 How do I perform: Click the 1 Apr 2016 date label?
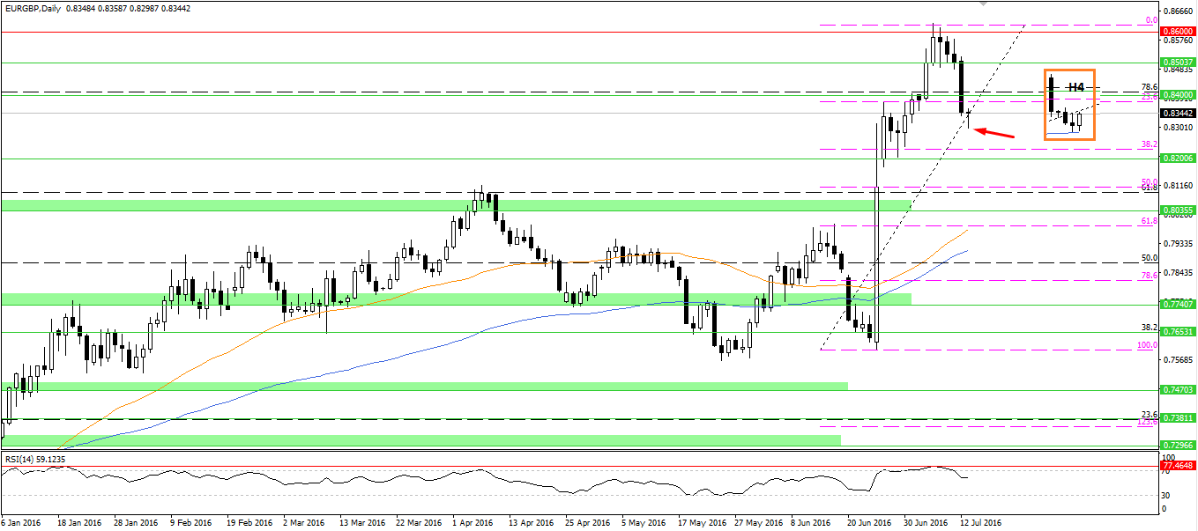coord(473,522)
